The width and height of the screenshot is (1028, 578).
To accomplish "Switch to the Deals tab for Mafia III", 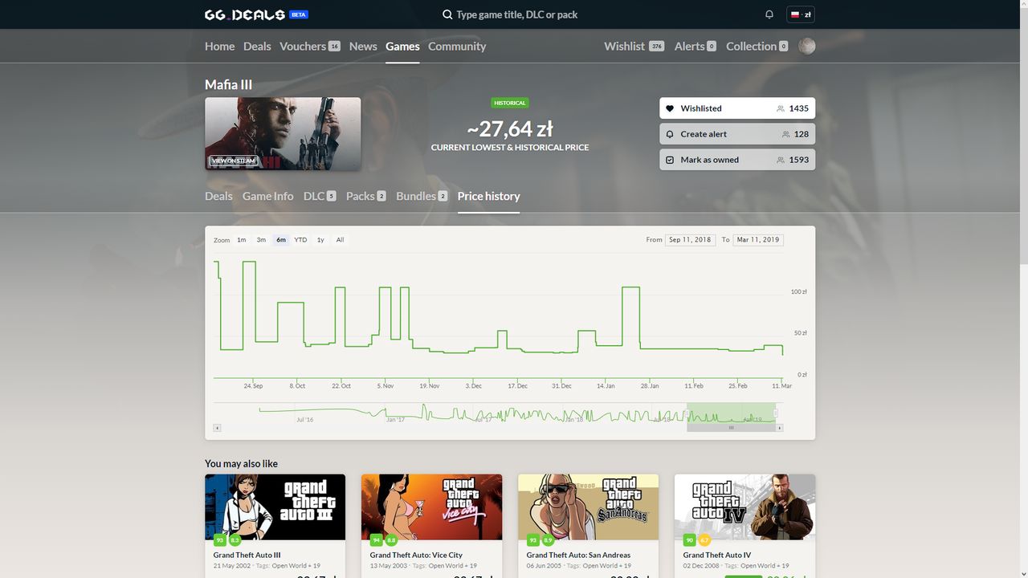I will [218, 196].
